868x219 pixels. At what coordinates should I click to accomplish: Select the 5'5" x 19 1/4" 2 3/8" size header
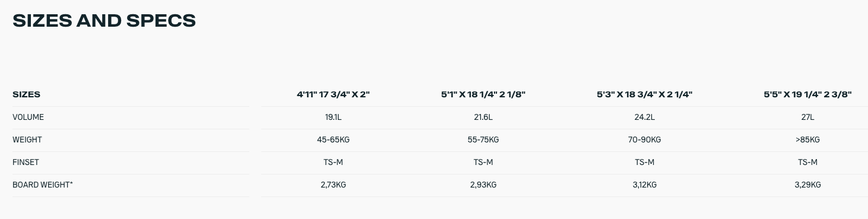pos(807,94)
